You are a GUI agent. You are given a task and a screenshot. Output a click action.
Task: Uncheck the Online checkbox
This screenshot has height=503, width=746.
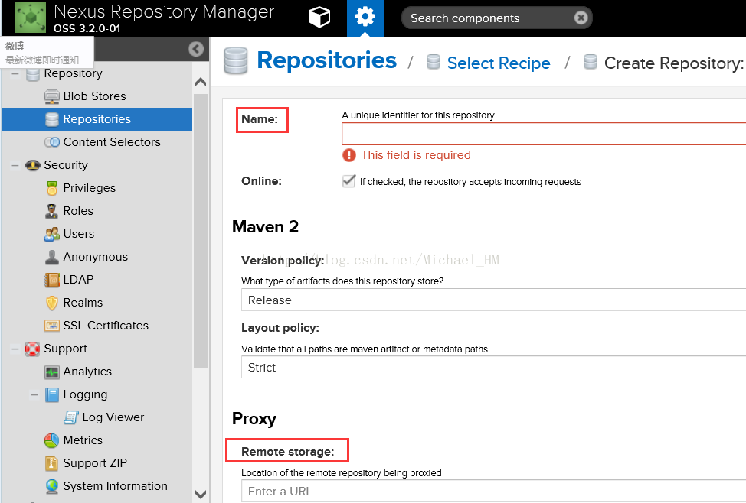coord(348,181)
